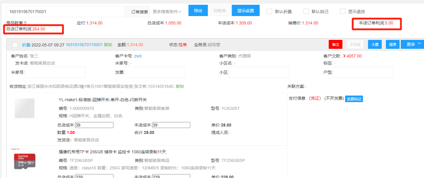Screen dimensions: 424x178
Task: Click the TF card 类别 value 智能家居单品
Action: click(157, 160)
